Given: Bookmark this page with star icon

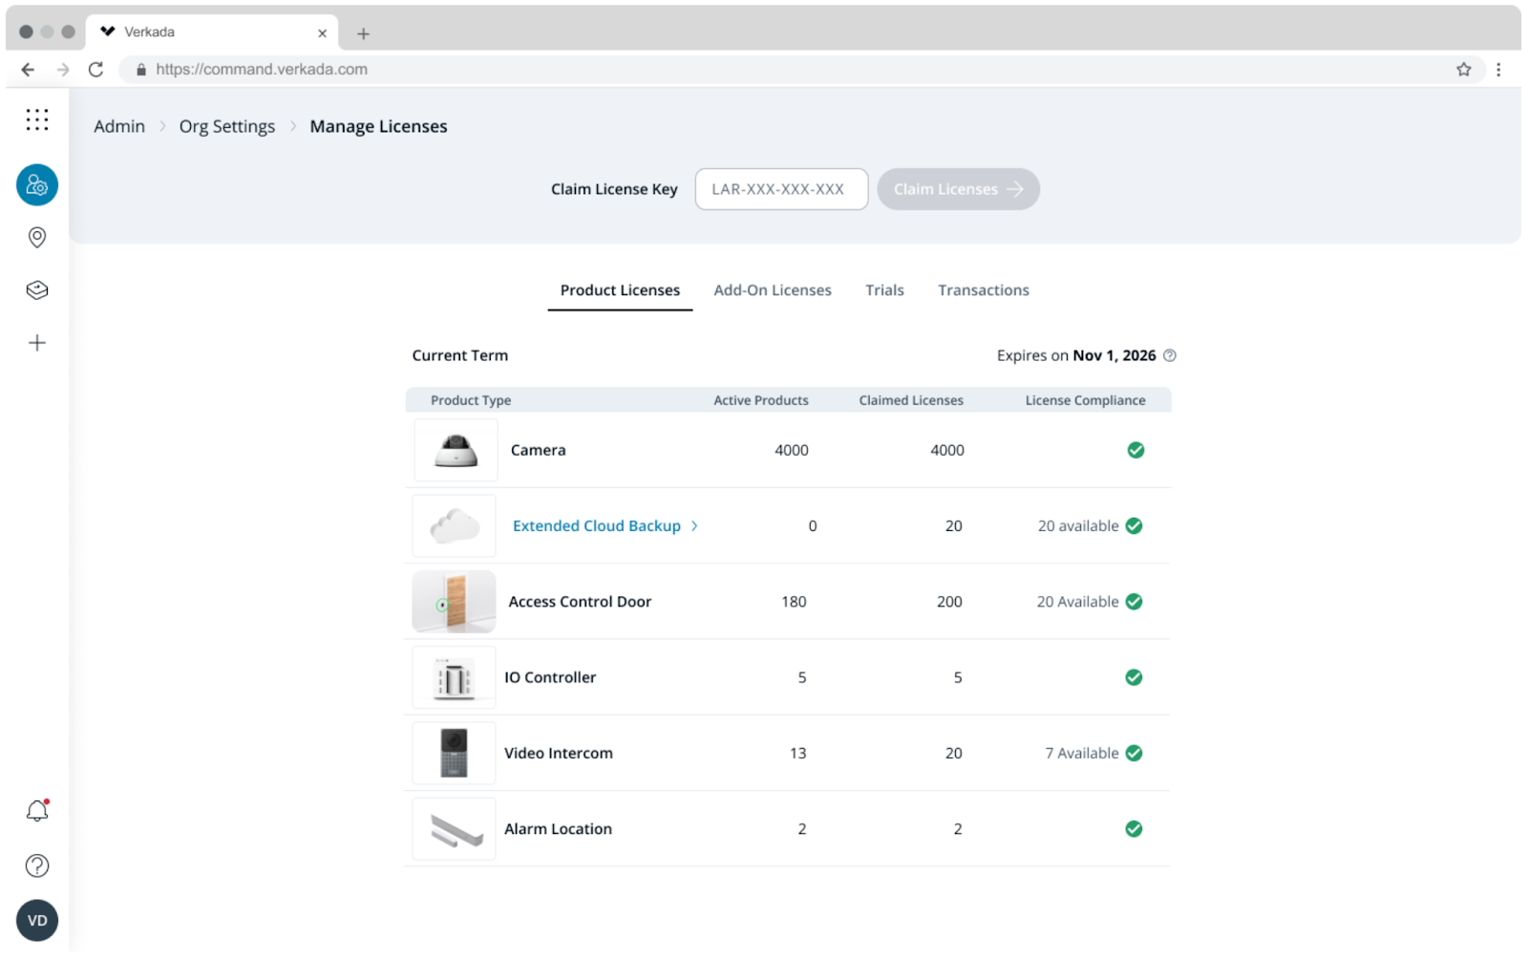Looking at the screenshot, I should [1463, 70].
